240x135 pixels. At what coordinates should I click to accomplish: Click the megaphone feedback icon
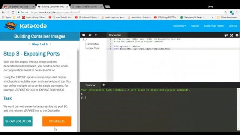point(226,35)
